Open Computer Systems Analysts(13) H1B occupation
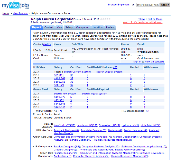This screenshot has height=160, width=176. pos(101,147)
